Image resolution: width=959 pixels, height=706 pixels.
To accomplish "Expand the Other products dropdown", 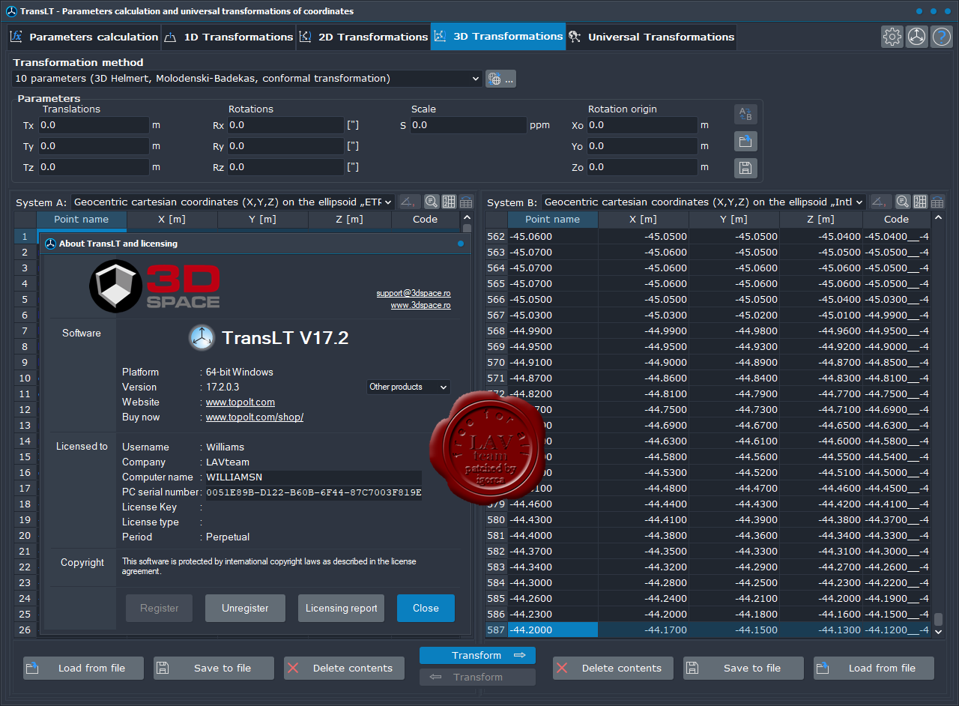I will point(408,387).
